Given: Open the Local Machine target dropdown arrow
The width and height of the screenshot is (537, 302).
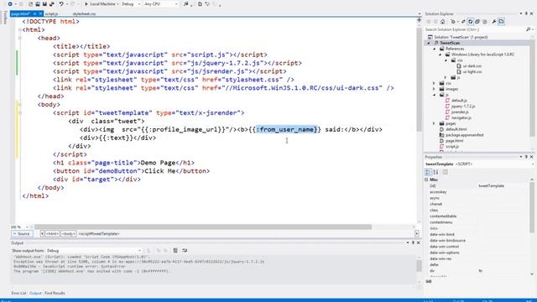Looking at the screenshot, I should 117,4.
